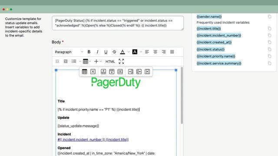This screenshot has width=278, height=156.
Task: Delete row in table toolbar
Action: click(x=120, y=71)
